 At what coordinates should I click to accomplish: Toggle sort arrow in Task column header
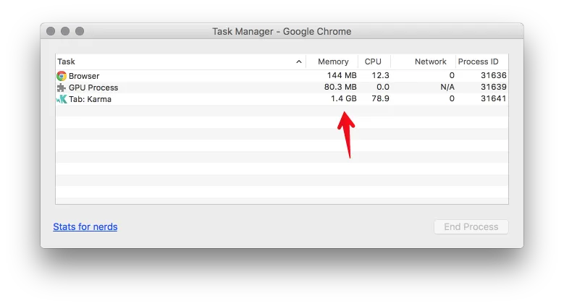(x=299, y=62)
